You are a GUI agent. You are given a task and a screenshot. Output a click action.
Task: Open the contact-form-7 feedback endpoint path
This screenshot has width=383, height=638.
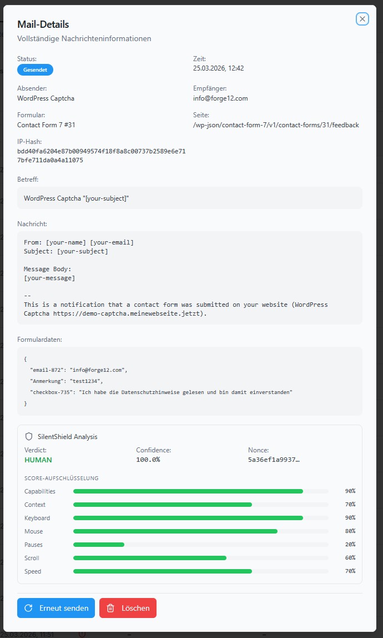tap(275, 125)
